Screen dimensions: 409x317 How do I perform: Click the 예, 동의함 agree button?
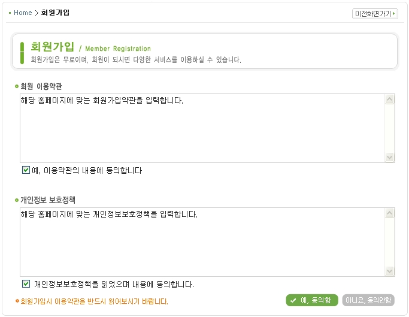point(312,300)
